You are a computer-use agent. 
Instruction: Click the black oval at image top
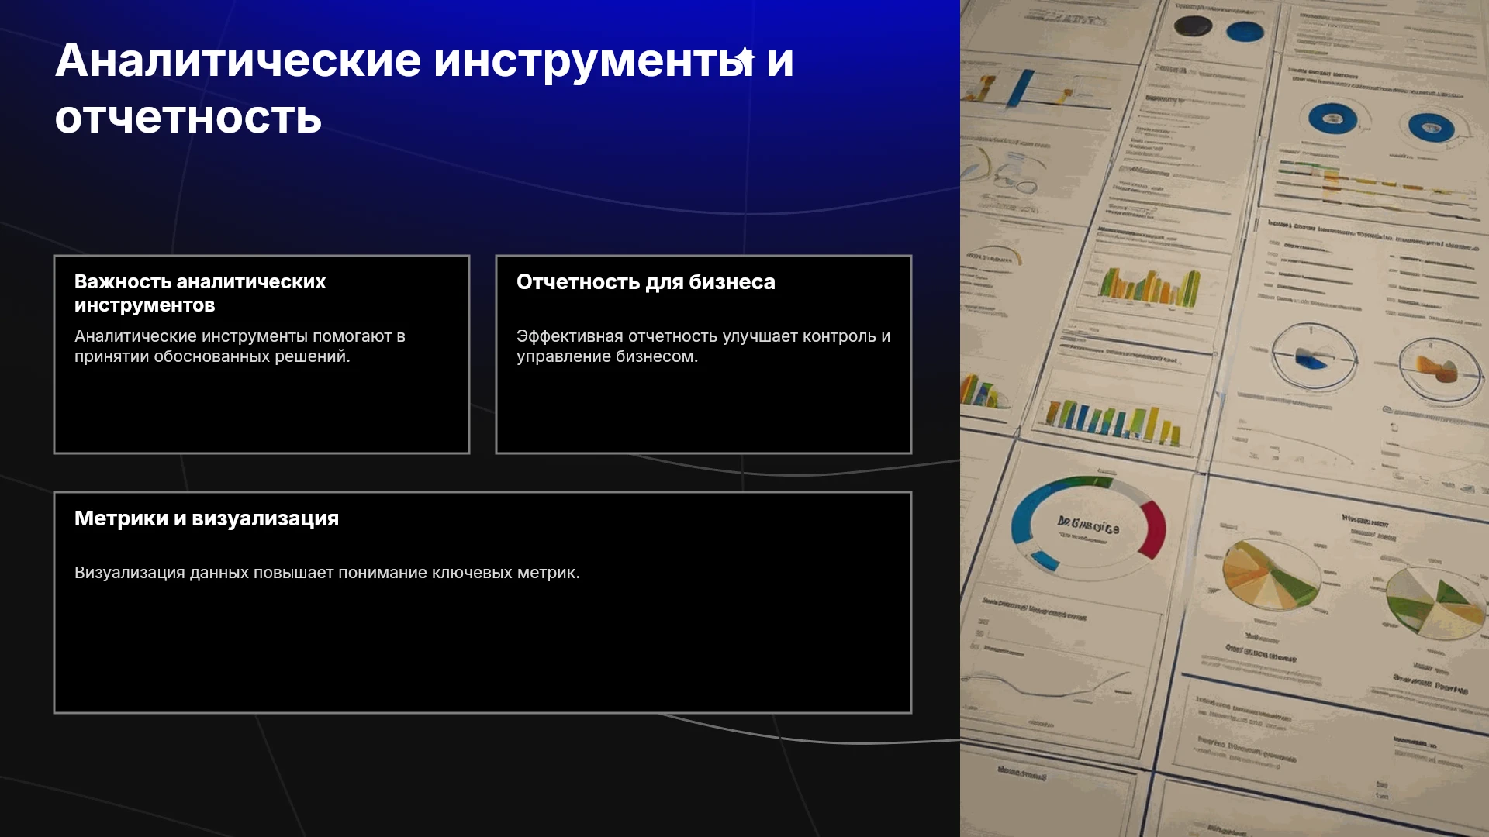pos(1193,26)
